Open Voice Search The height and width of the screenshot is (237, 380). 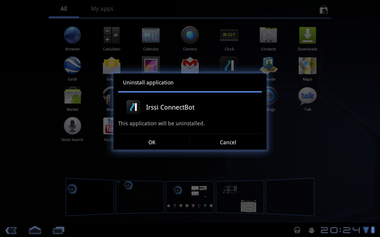point(72,126)
